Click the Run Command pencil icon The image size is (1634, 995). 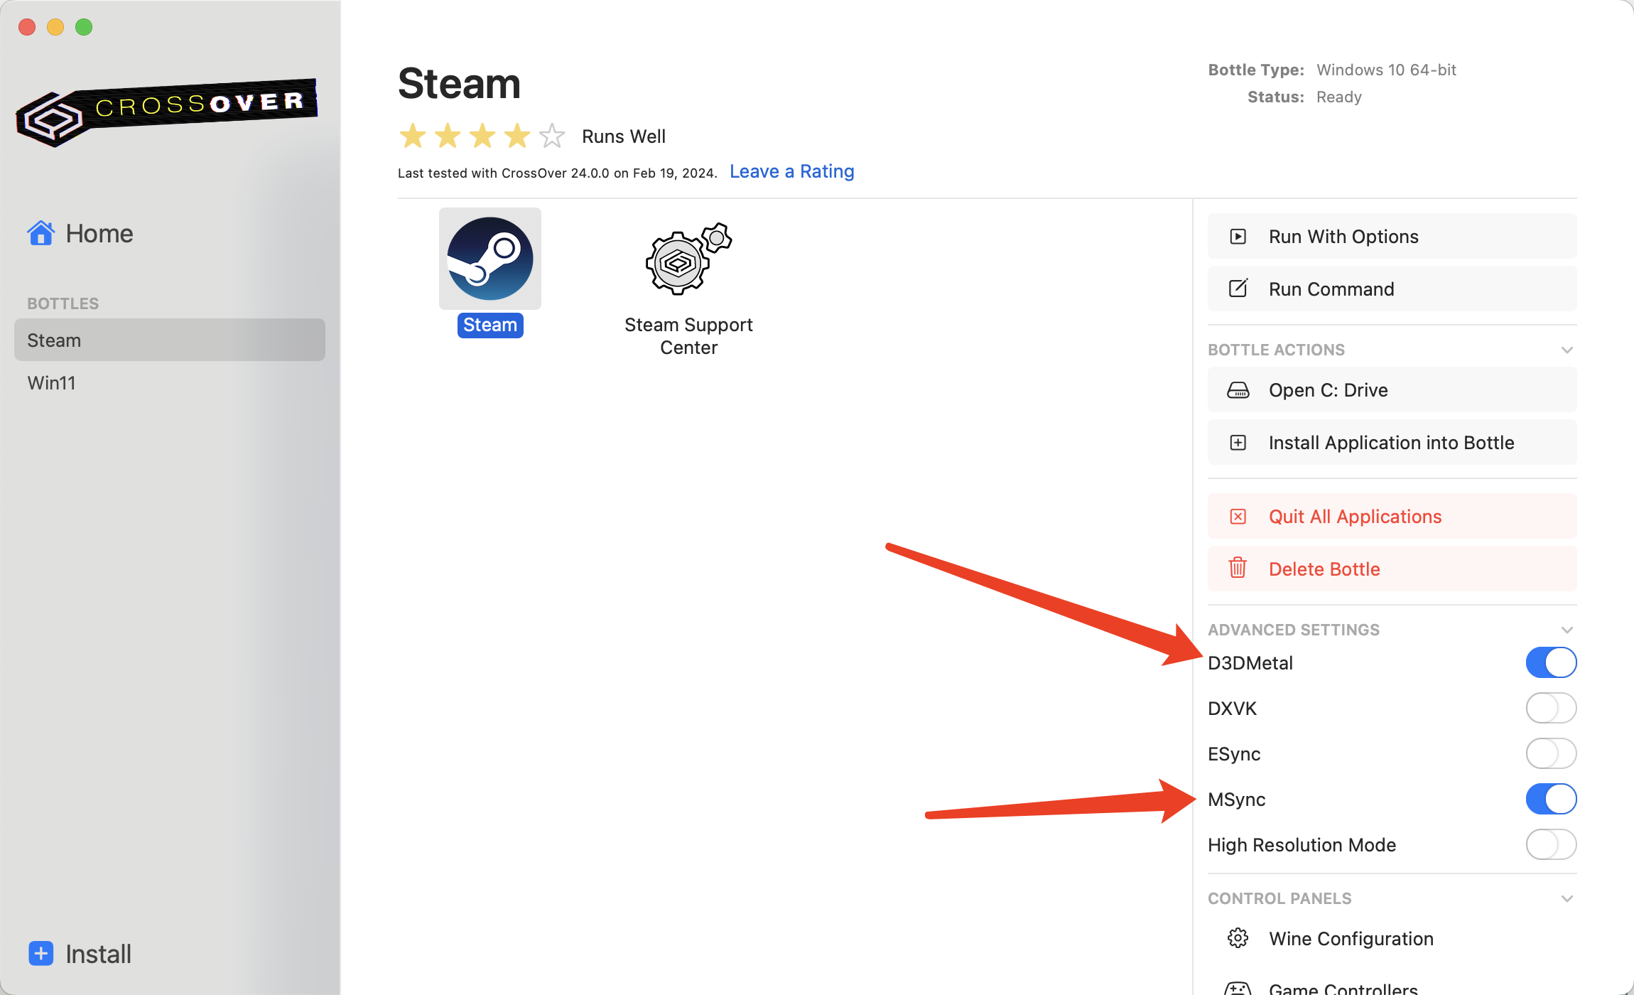coord(1238,289)
